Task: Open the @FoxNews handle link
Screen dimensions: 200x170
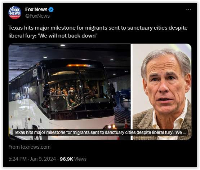Action: [37, 16]
